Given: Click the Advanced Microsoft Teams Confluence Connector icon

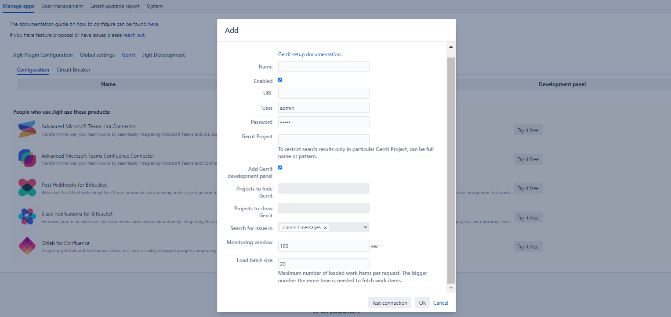Looking at the screenshot, I should tap(27, 158).
